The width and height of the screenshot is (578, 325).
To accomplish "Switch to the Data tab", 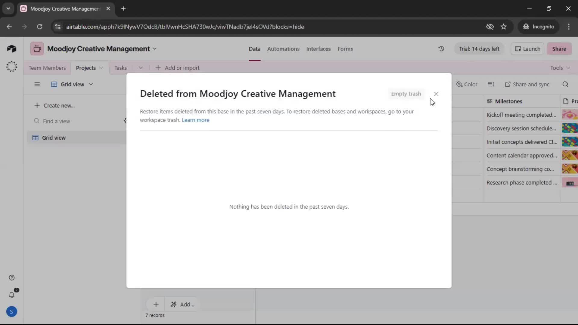I will tap(254, 49).
